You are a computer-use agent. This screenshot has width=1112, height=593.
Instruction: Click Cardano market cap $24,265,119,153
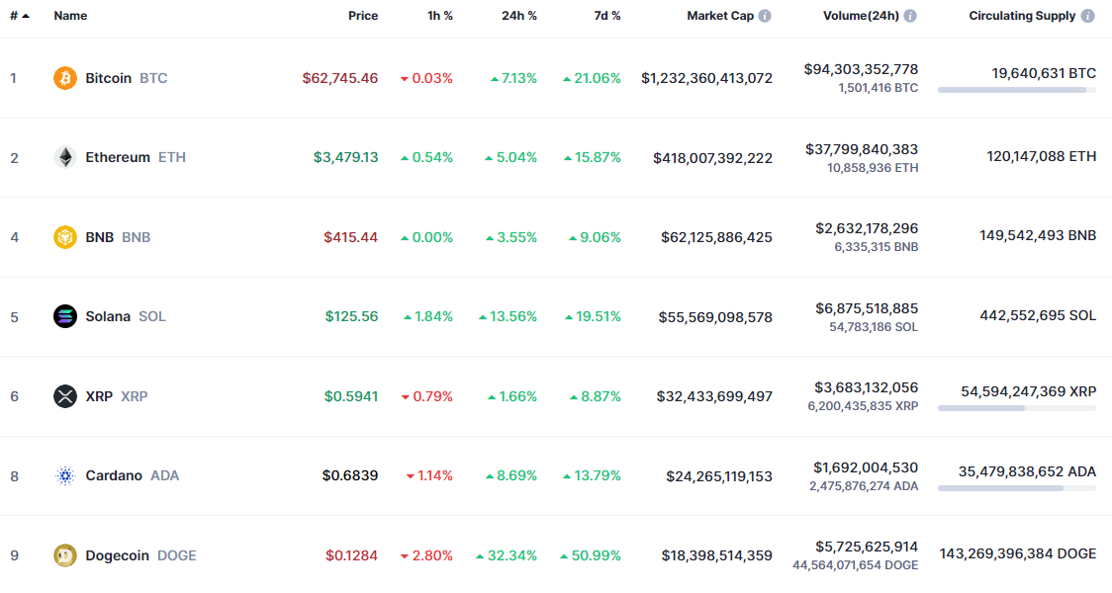[719, 476]
